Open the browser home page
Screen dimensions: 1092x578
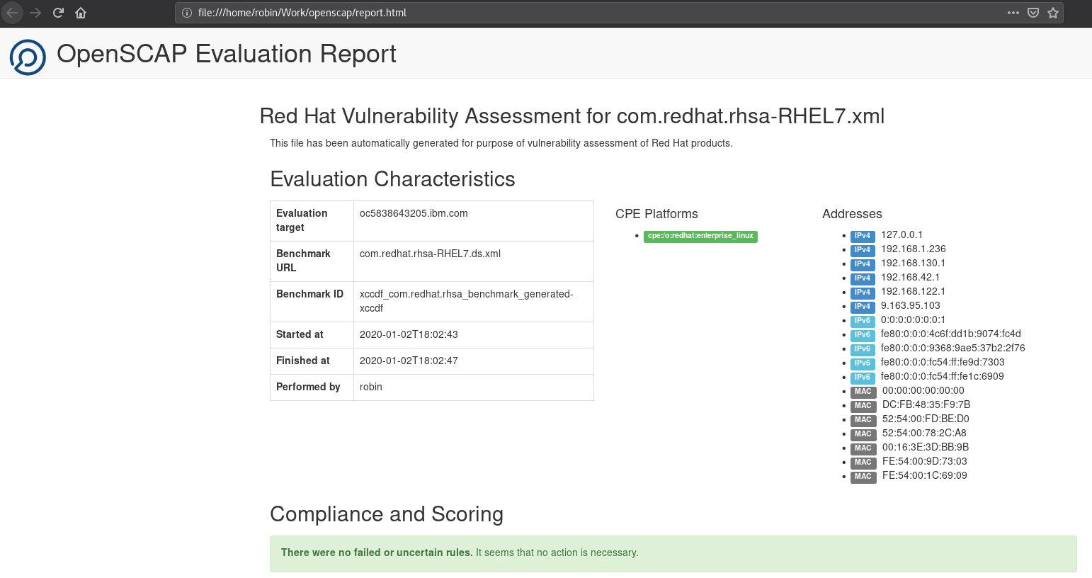(x=81, y=12)
